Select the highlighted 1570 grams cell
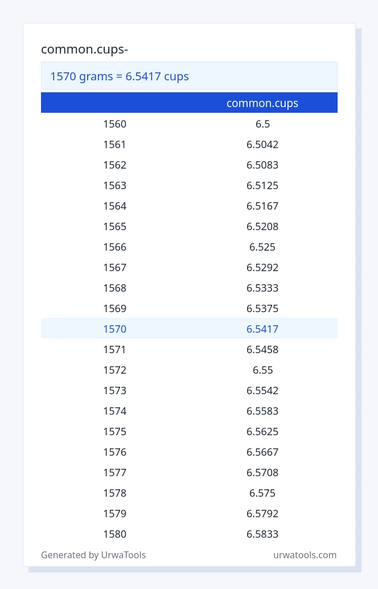Viewport: 378px width, 589px height. pos(115,329)
